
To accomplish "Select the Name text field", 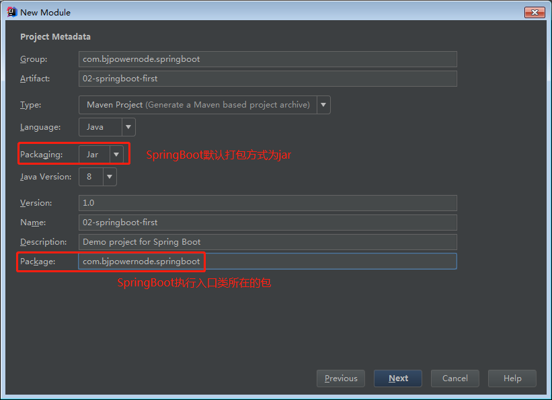I will tap(268, 223).
